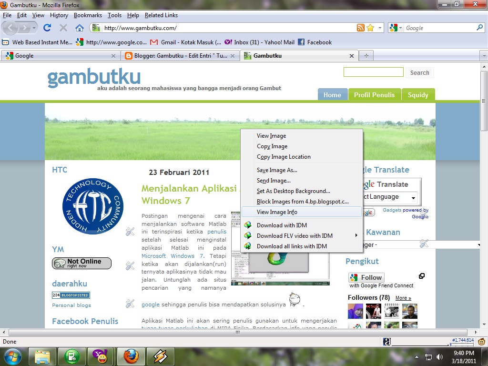
Task: Open the Facebook bookmark
Action: (x=315, y=42)
